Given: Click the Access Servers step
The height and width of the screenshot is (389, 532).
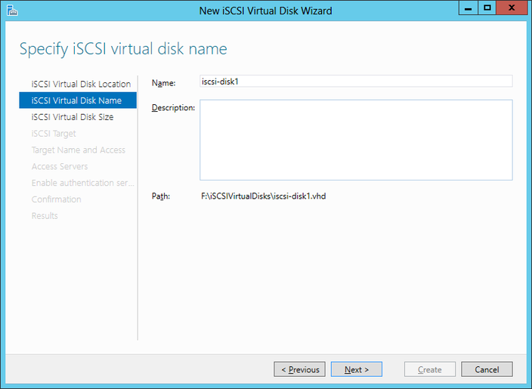Looking at the screenshot, I should coord(60,166).
